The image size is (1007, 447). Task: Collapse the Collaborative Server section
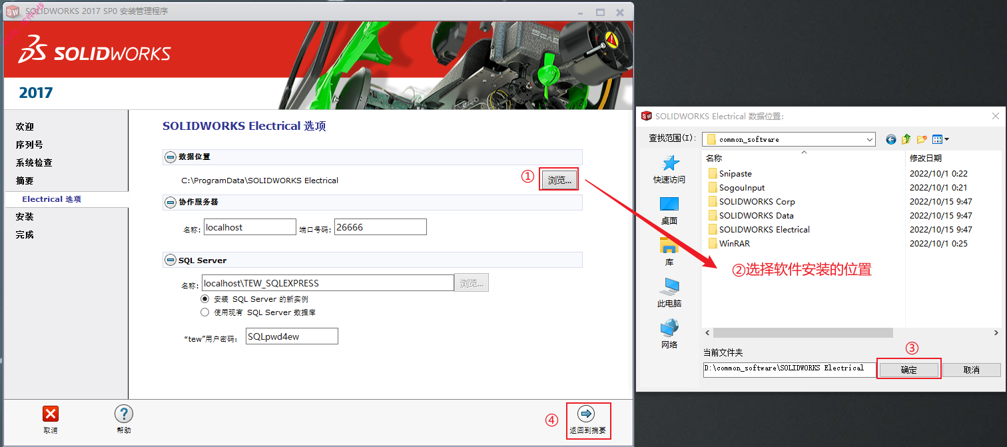click(x=170, y=202)
